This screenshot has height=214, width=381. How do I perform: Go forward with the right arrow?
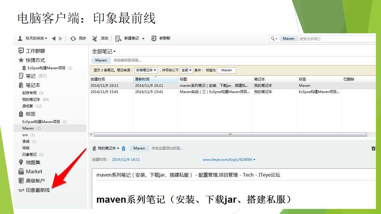coord(61,38)
